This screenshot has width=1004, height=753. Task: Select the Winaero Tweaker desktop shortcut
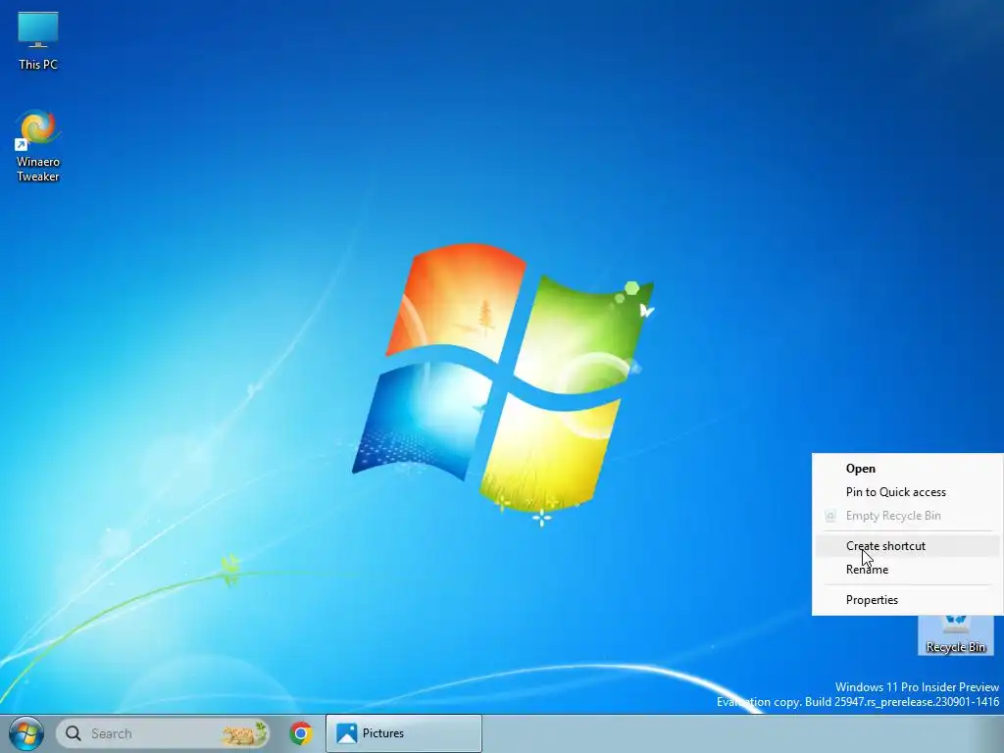click(38, 146)
